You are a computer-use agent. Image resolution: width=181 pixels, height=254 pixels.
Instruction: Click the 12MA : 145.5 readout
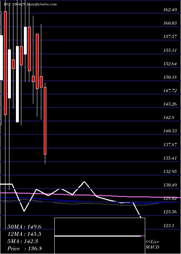24,234
